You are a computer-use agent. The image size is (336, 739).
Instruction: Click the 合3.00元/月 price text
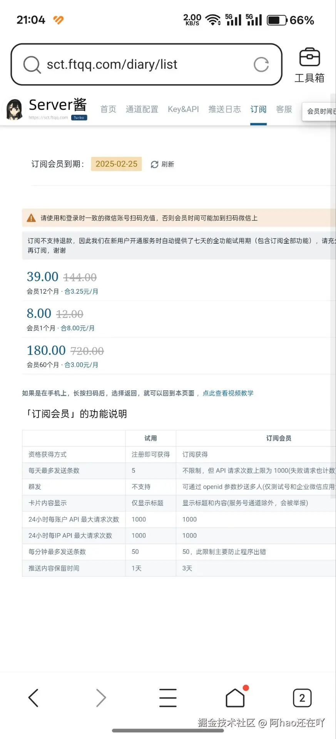(81, 365)
